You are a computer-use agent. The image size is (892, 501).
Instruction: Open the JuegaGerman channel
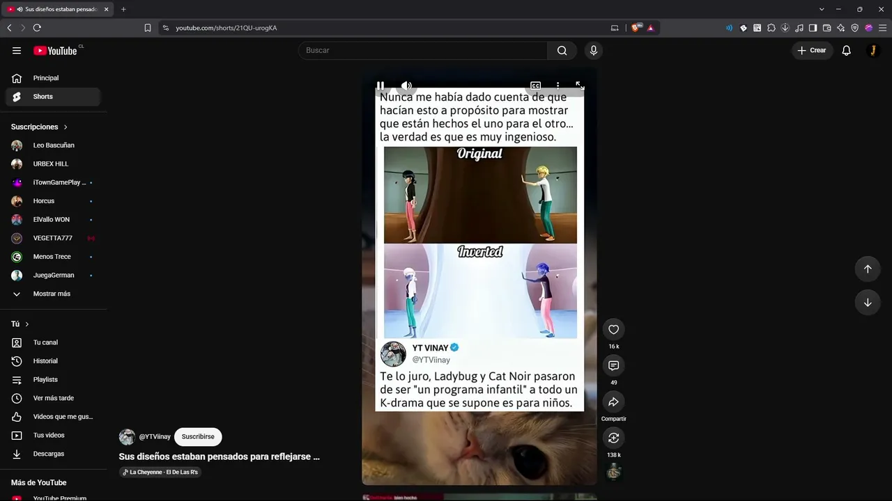tap(53, 275)
